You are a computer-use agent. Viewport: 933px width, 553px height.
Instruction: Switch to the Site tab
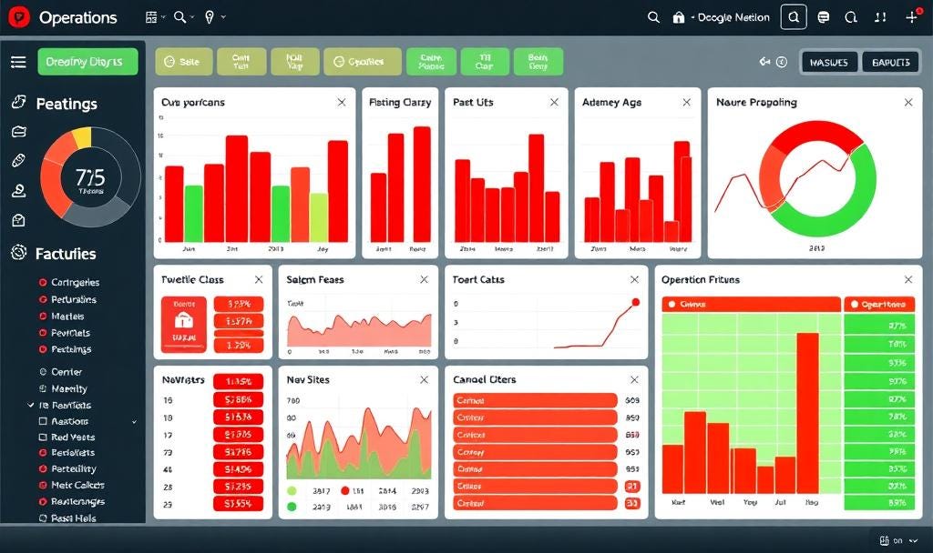point(184,61)
